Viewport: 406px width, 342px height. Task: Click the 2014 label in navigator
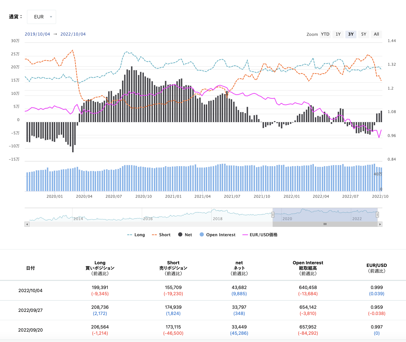click(x=78, y=219)
